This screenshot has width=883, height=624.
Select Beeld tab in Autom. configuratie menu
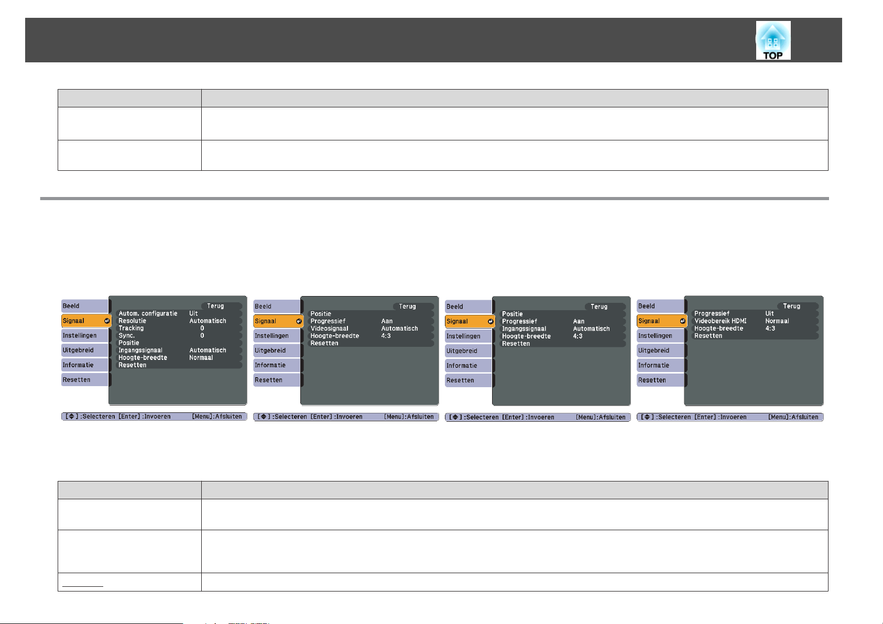coord(85,306)
